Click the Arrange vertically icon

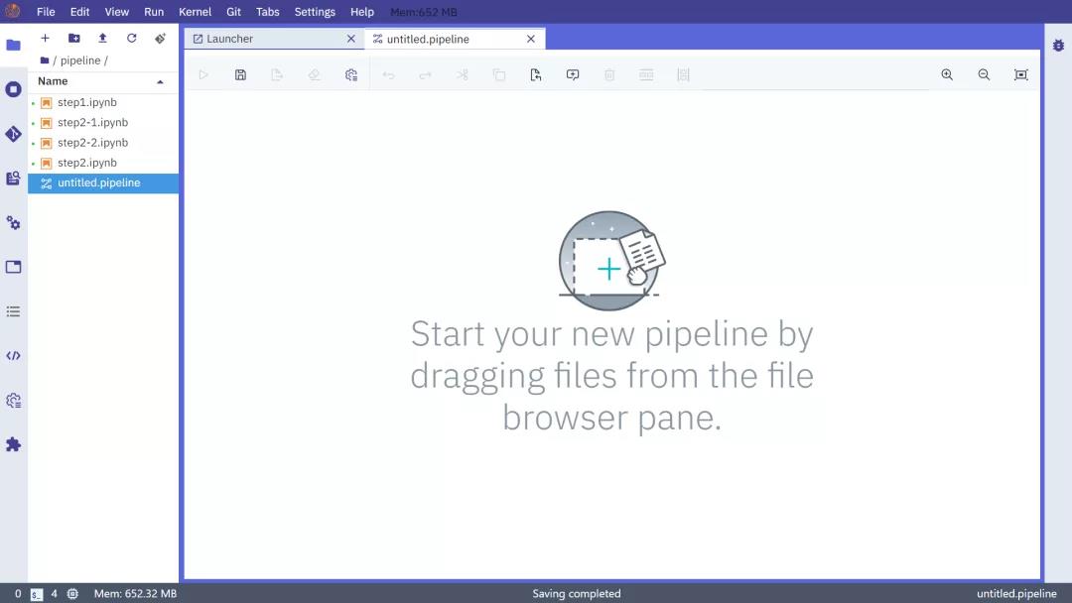pyautogui.click(x=683, y=75)
